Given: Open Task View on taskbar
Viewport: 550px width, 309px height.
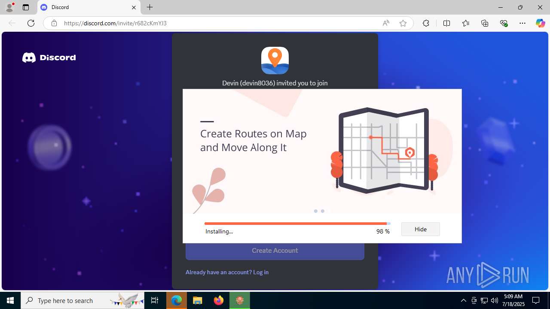Looking at the screenshot, I should click(155, 300).
